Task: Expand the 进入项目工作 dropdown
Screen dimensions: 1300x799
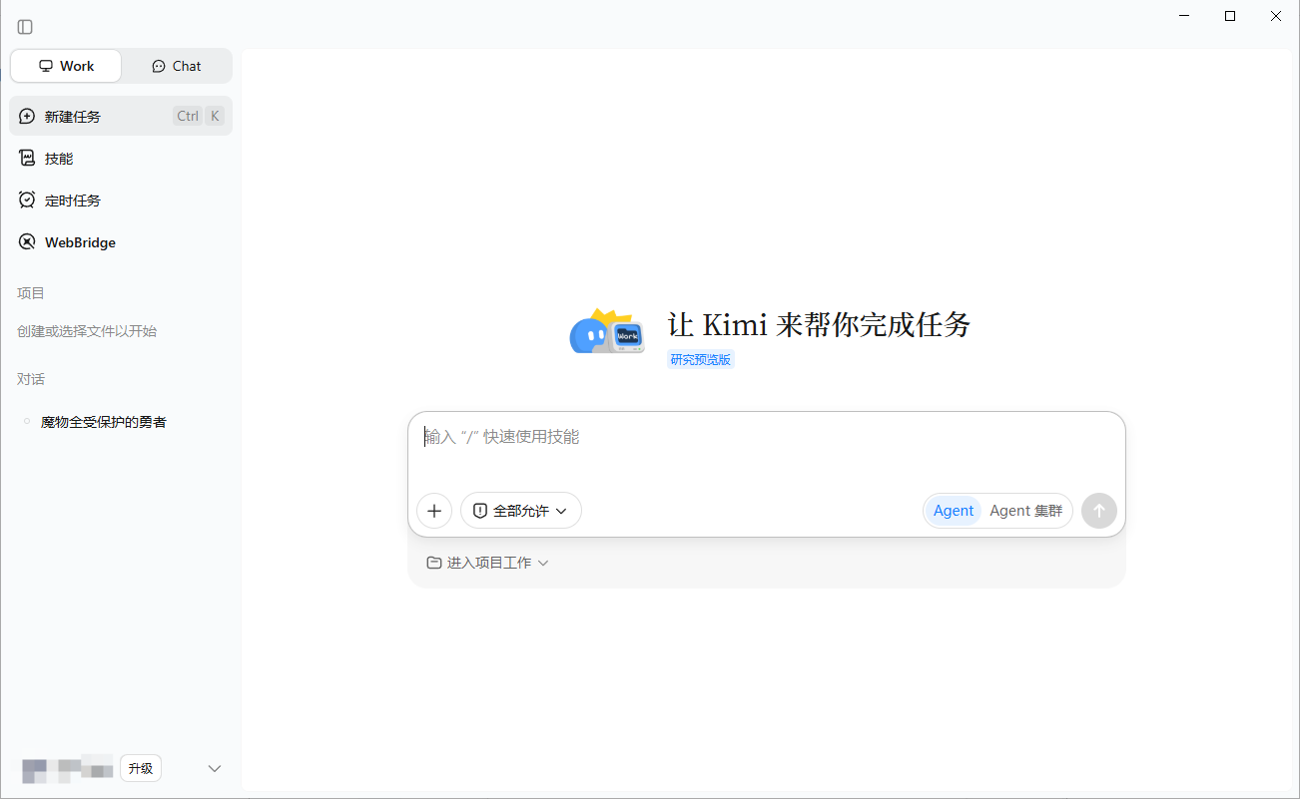Action: [488, 563]
